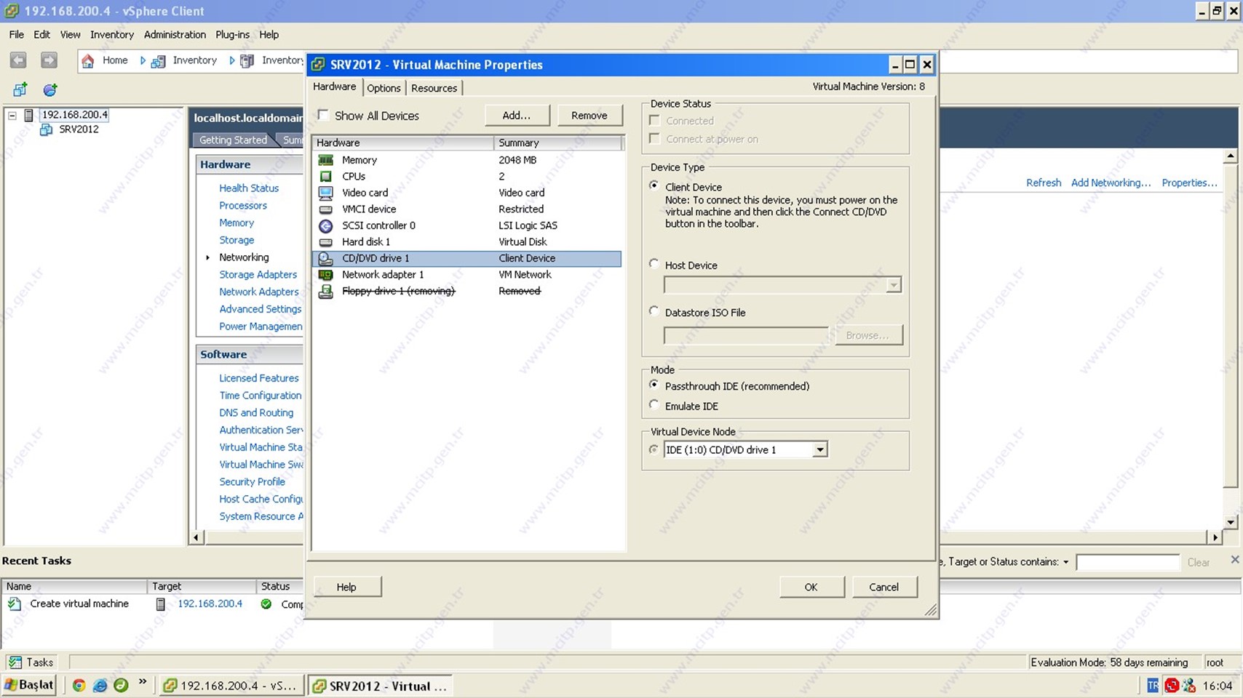Click the Add... hardware button
The width and height of the screenshot is (1243, 698).
[x=516, y=115]
